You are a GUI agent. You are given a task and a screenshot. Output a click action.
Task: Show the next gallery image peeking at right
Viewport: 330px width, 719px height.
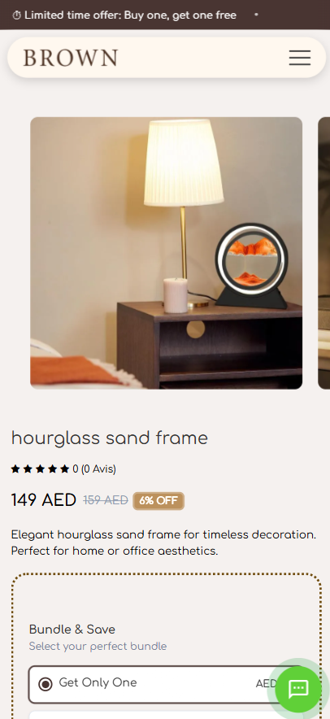(324, 253)
